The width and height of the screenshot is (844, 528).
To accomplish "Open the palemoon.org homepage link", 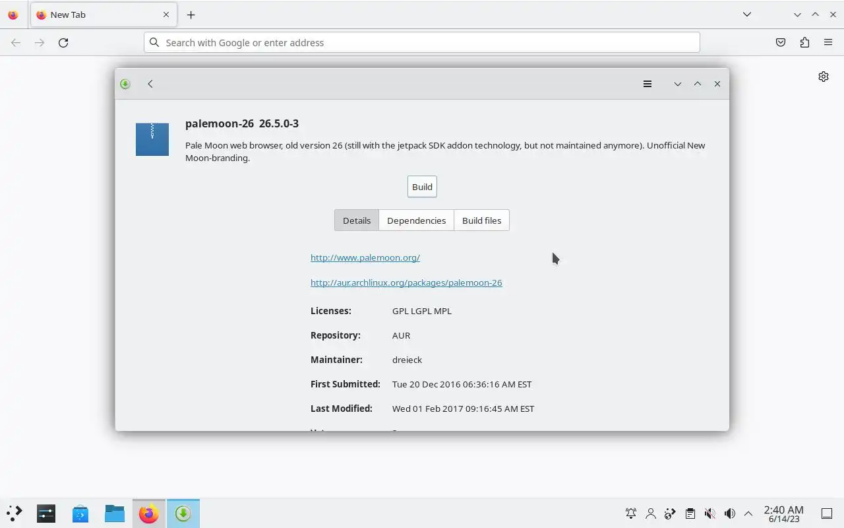I will tap(365, 257).
